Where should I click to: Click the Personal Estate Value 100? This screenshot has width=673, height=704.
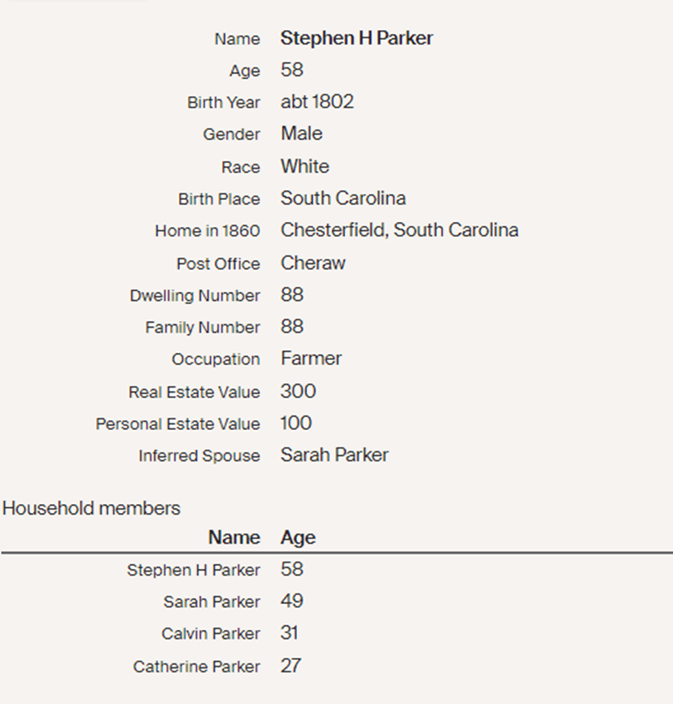click(x=296, y=423)
